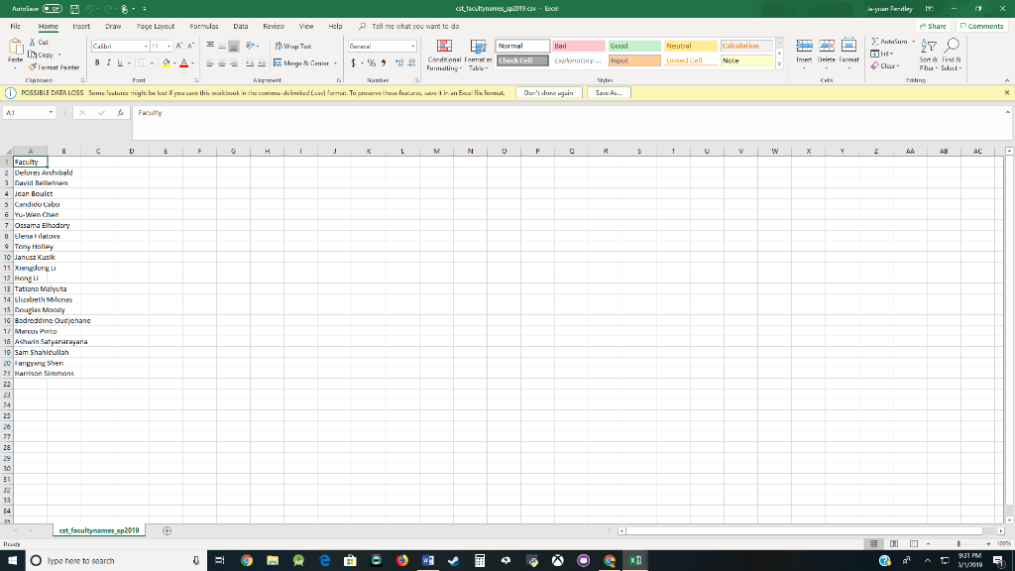
Task: Switch to the Formulas ribbon tab
Action: [x=207, y=27]
